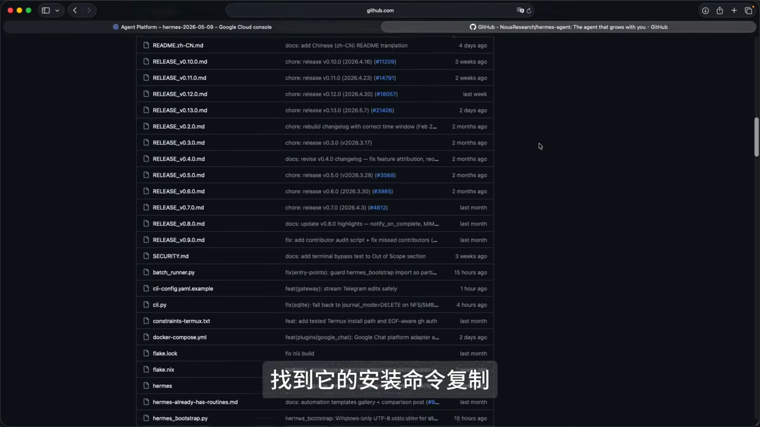Open pull request #3985 link
The height and width of the screenshot is (427, 760).
[383, 192]
